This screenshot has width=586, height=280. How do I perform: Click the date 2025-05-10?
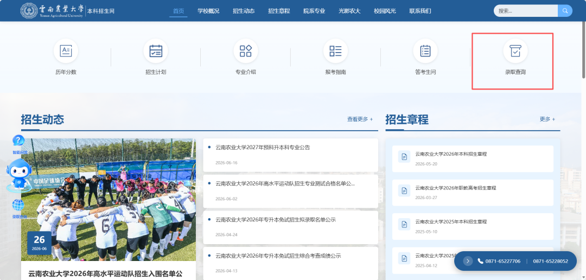pyautogui.click(x=426, y=232)
